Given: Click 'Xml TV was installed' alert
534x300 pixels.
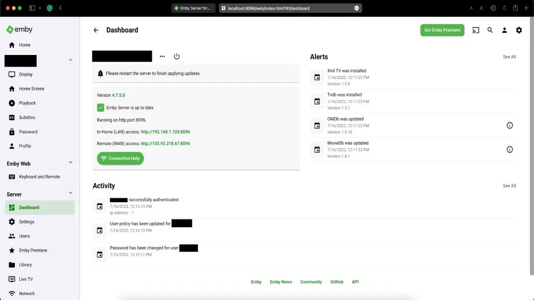Looking at the screenshot, I should [413, 77].
